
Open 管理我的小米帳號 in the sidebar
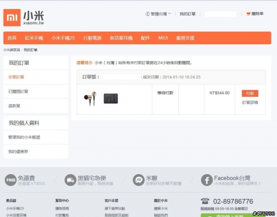coord(24,137)
